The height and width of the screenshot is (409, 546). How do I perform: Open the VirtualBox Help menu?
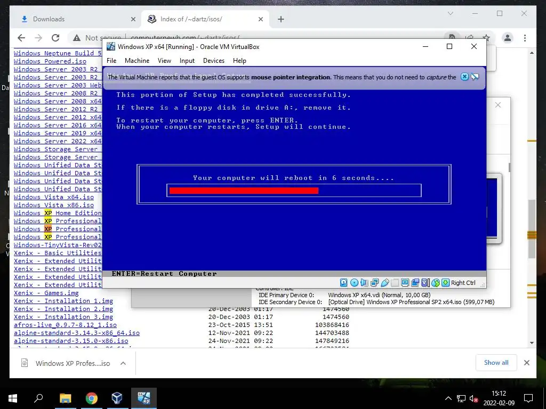(x=239, y=61)
